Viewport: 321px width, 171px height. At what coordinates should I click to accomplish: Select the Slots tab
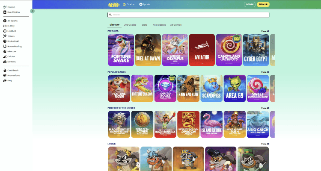point(145,25)
